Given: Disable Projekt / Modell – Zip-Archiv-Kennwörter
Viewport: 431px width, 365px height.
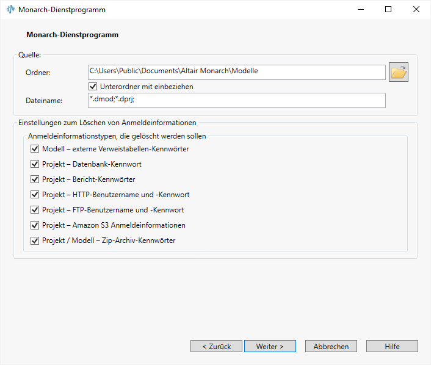Looking at the screenshot, I should tap(35, 240).
